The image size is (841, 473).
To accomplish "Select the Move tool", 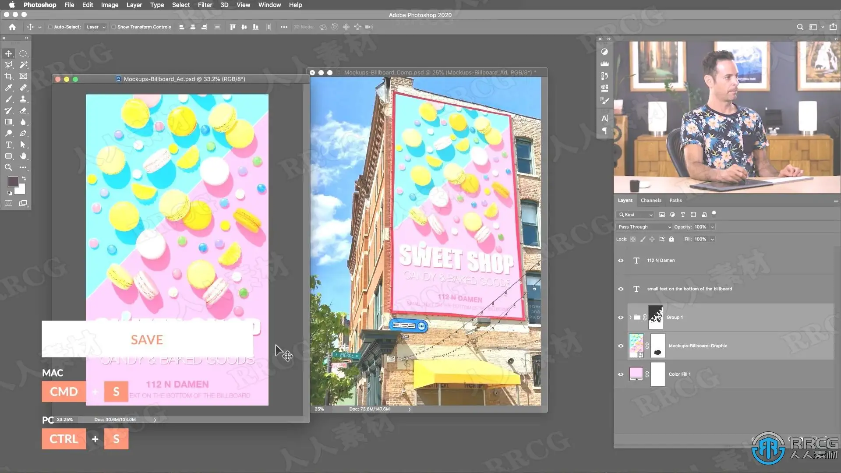I will [8, 53].
